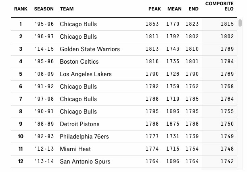247x172 pixels.
Task: Click the '95-96 season cell
Action: [44, 24]
